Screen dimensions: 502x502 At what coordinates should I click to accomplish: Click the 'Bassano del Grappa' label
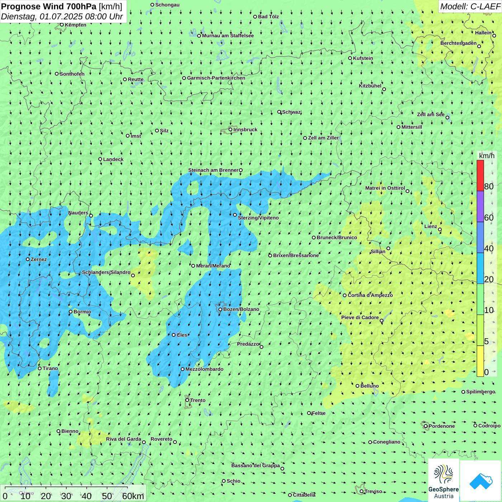256,465
